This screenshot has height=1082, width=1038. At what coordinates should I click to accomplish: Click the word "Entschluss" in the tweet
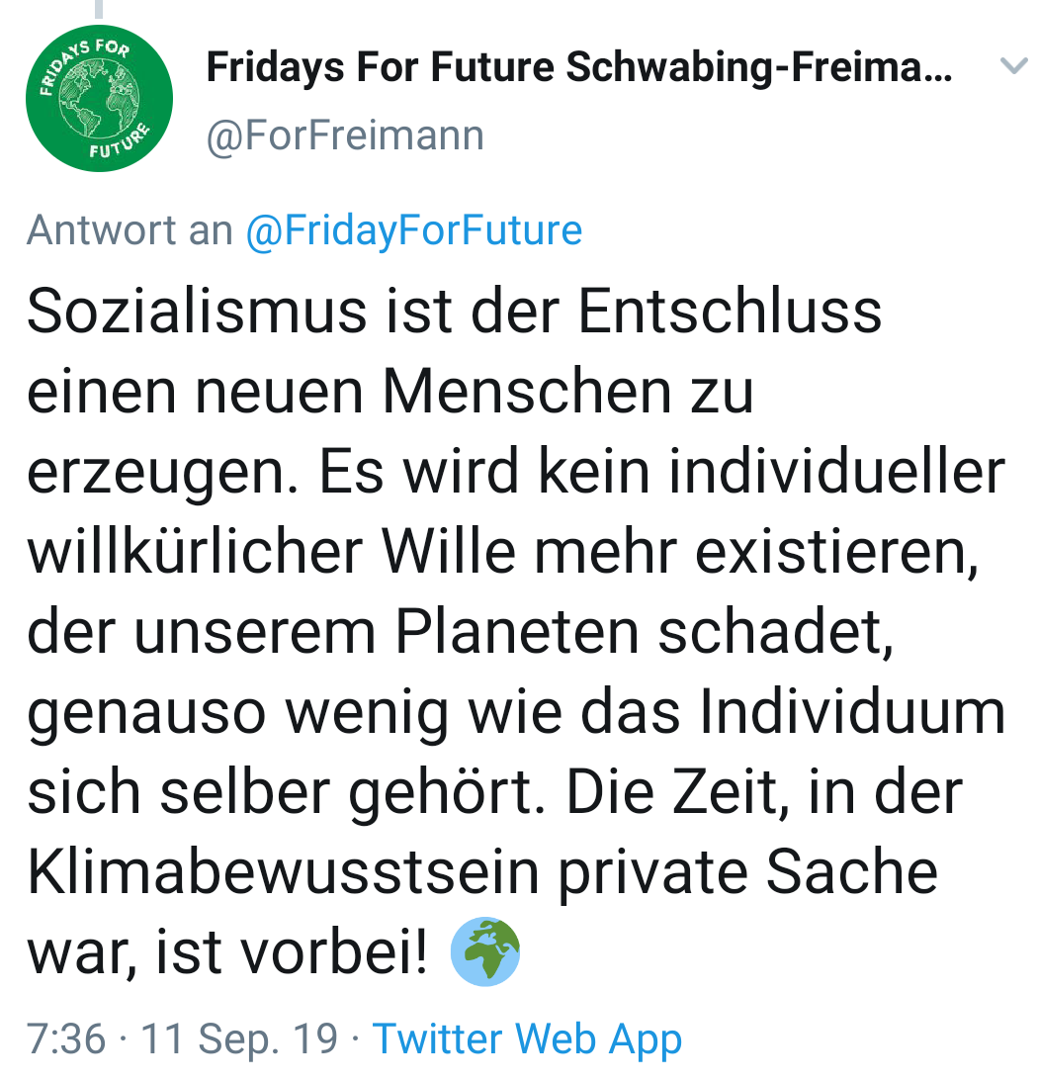[x=730, y=312]
